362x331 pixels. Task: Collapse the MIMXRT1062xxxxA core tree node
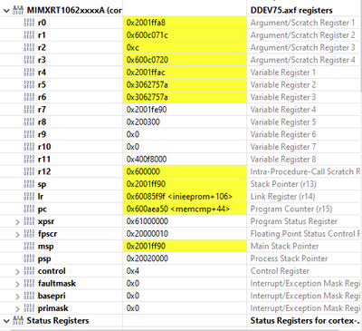tap(6, 11)
